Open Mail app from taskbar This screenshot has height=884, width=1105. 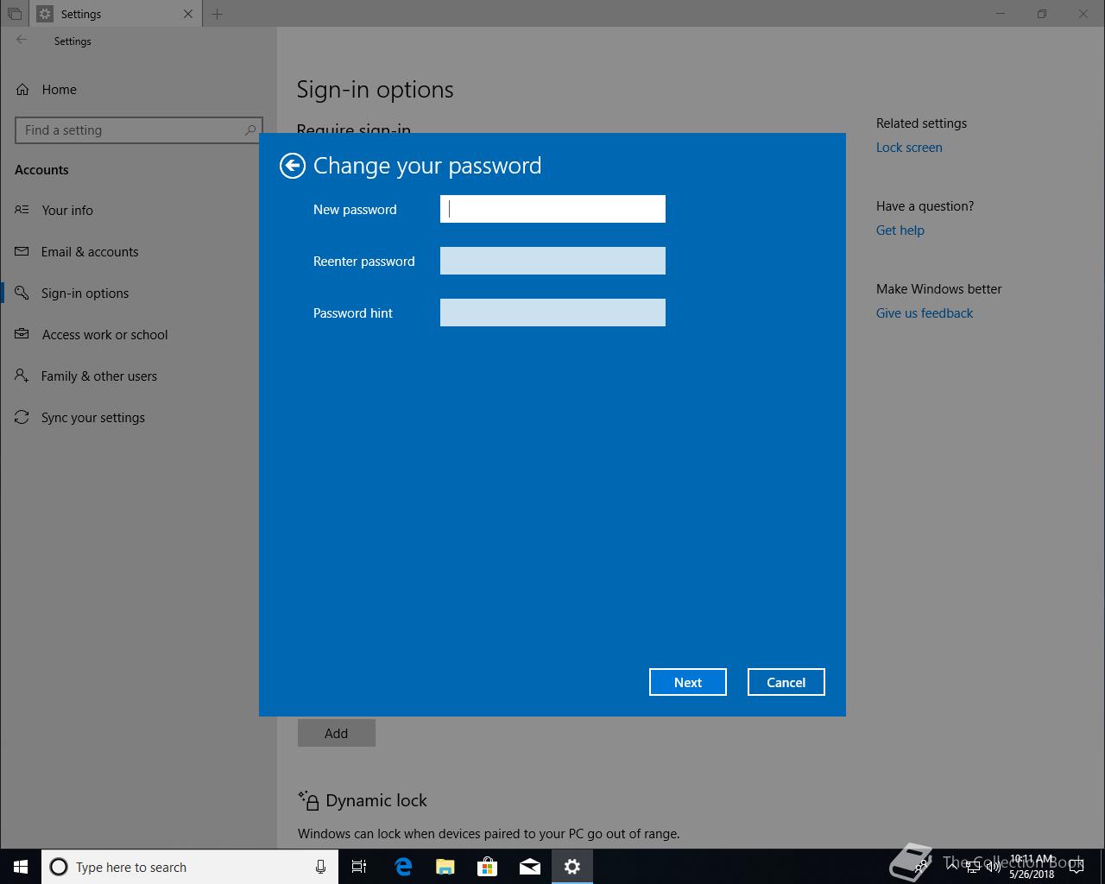(x=529, y=867)
